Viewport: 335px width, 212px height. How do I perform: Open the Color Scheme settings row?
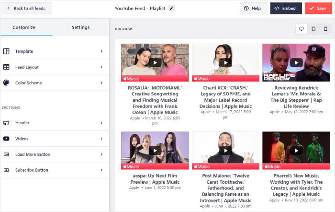point(55,82)
